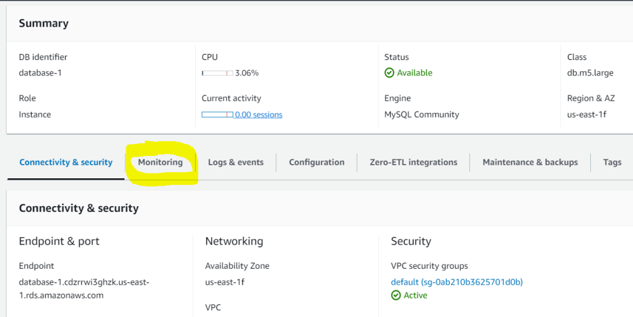Open the 0.00 sessions link
The height and width of the screenshot is (317, 633).
(258, 115)
